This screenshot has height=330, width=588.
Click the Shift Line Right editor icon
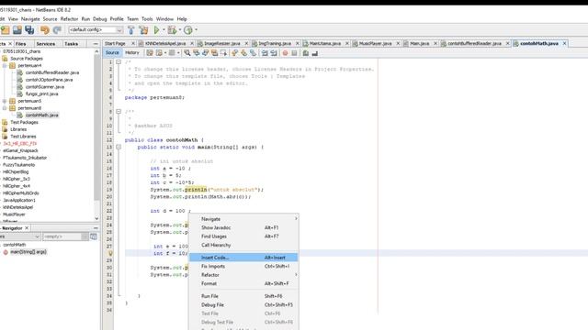274,53
